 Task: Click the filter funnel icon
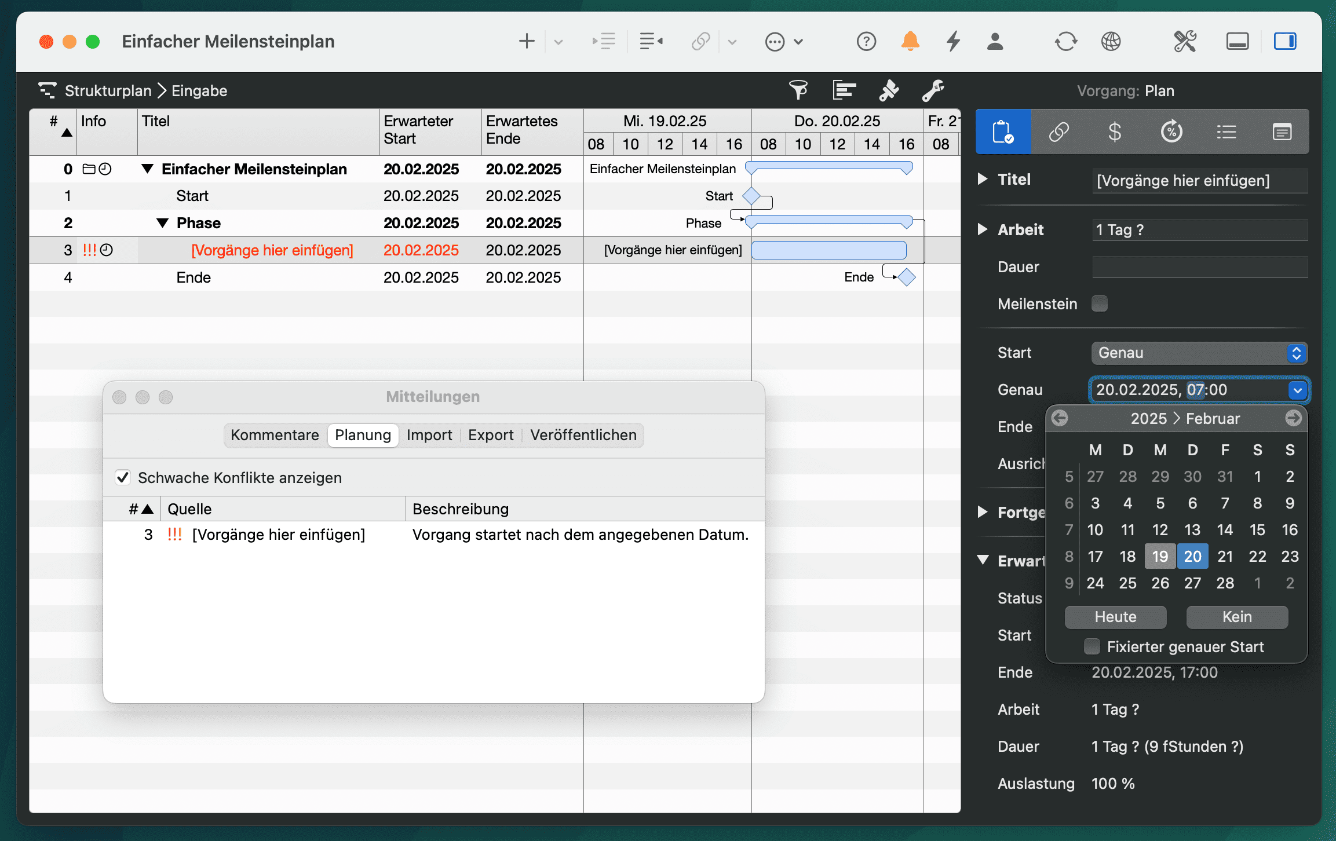798,90
